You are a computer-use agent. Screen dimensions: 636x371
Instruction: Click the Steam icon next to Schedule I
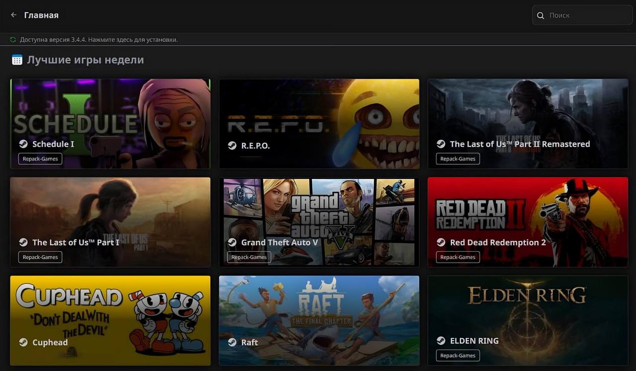click(23, 144)
